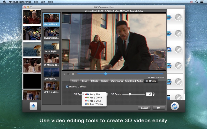Click edit pencil icon for fourth video row
The width and height of the screenshot is (207, 129).
178,66
